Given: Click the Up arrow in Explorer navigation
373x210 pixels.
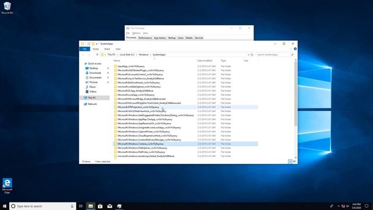Looking at the screenshot, I should (x=97, y=54).
